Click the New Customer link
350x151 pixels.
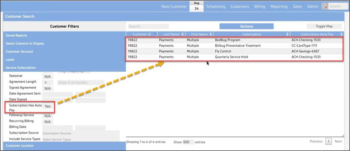coord(174,6)
